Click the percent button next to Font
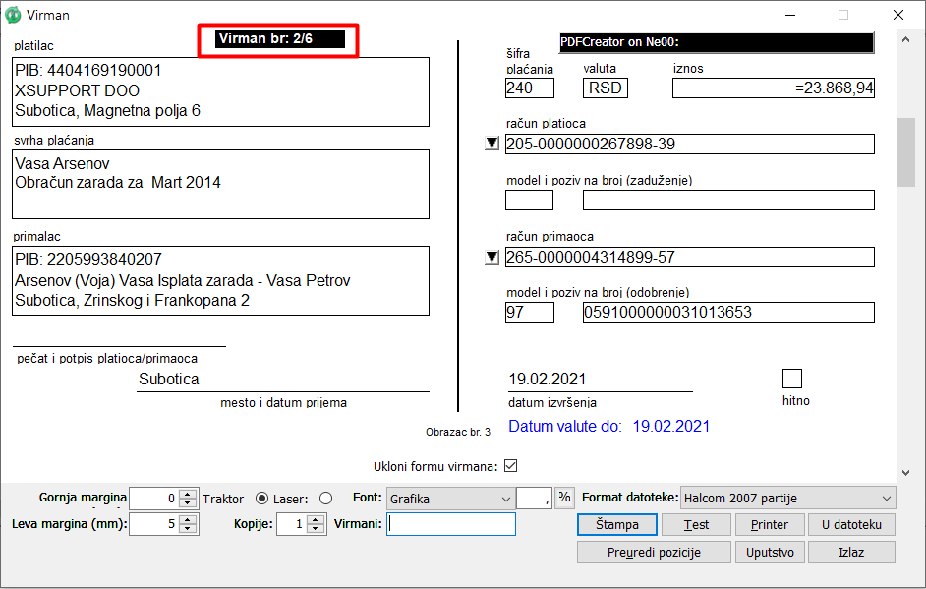The width and height of the screenshot is (926, 589). tap(564, 498)
